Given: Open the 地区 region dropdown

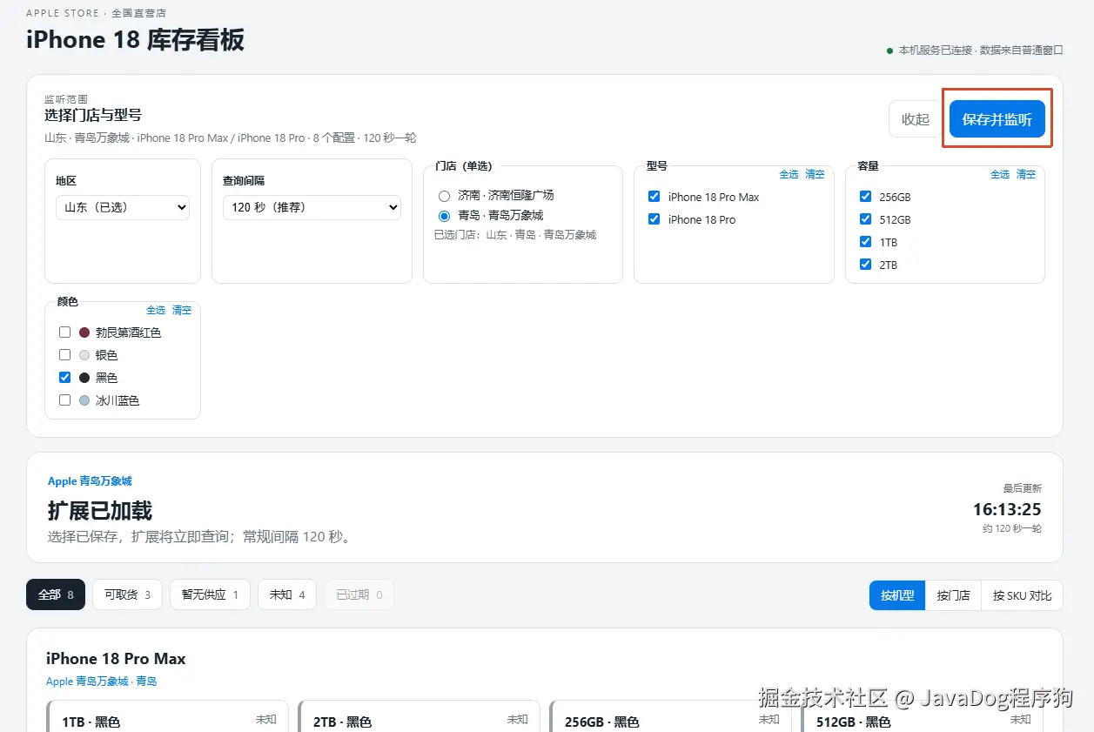Looking at the screenshot, I should [x=123, y=207].
